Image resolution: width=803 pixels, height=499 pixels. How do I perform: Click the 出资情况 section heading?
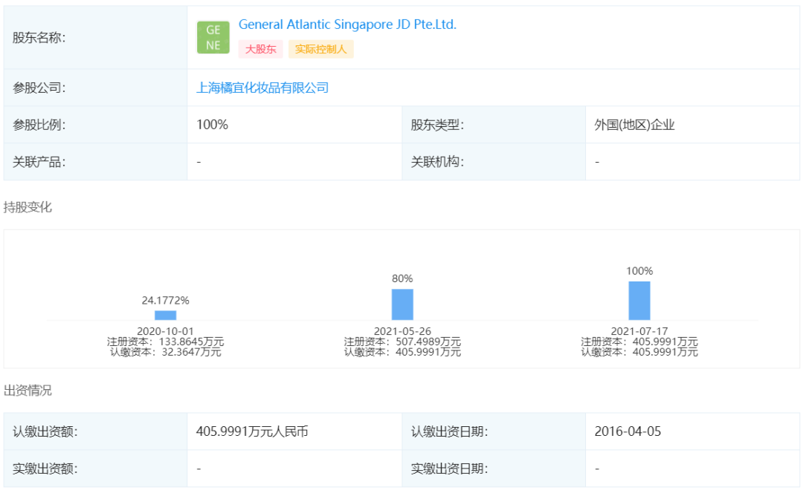tap(28, 391)
